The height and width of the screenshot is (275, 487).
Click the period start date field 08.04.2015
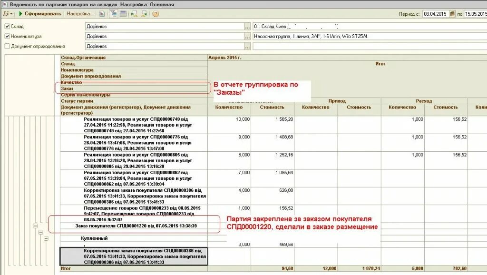pos(436,14)
